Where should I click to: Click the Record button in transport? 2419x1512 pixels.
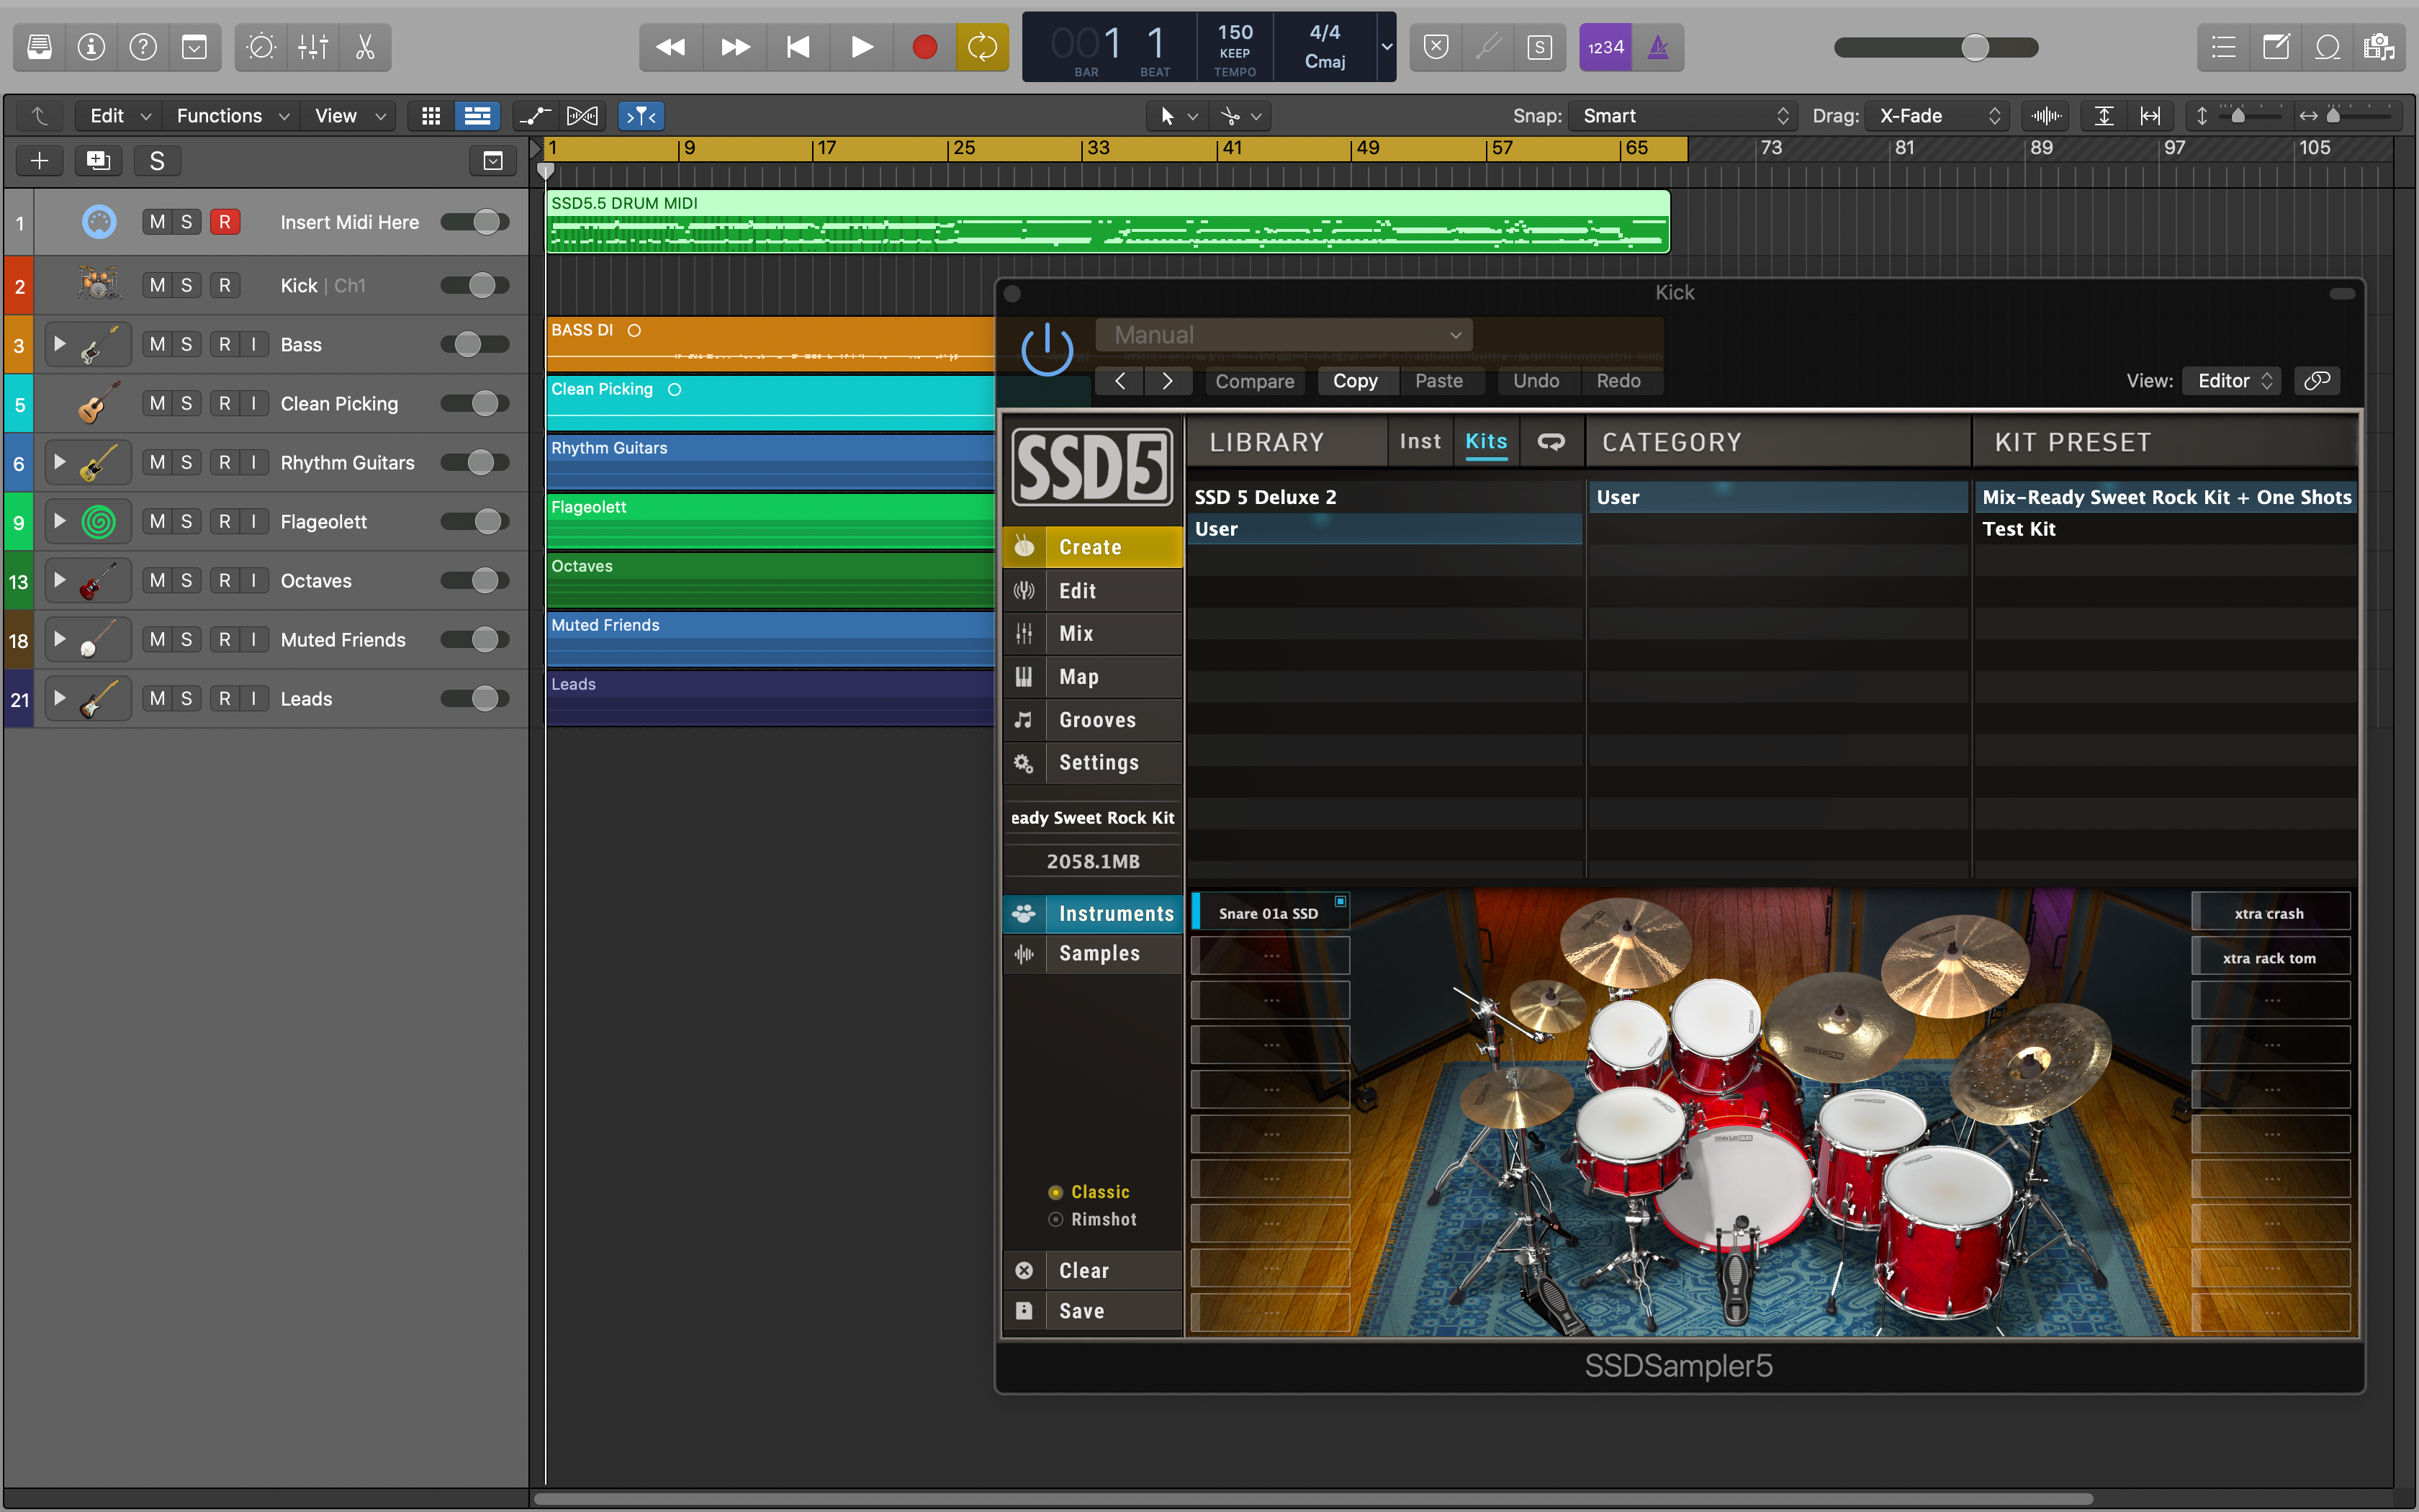(924, 47)
